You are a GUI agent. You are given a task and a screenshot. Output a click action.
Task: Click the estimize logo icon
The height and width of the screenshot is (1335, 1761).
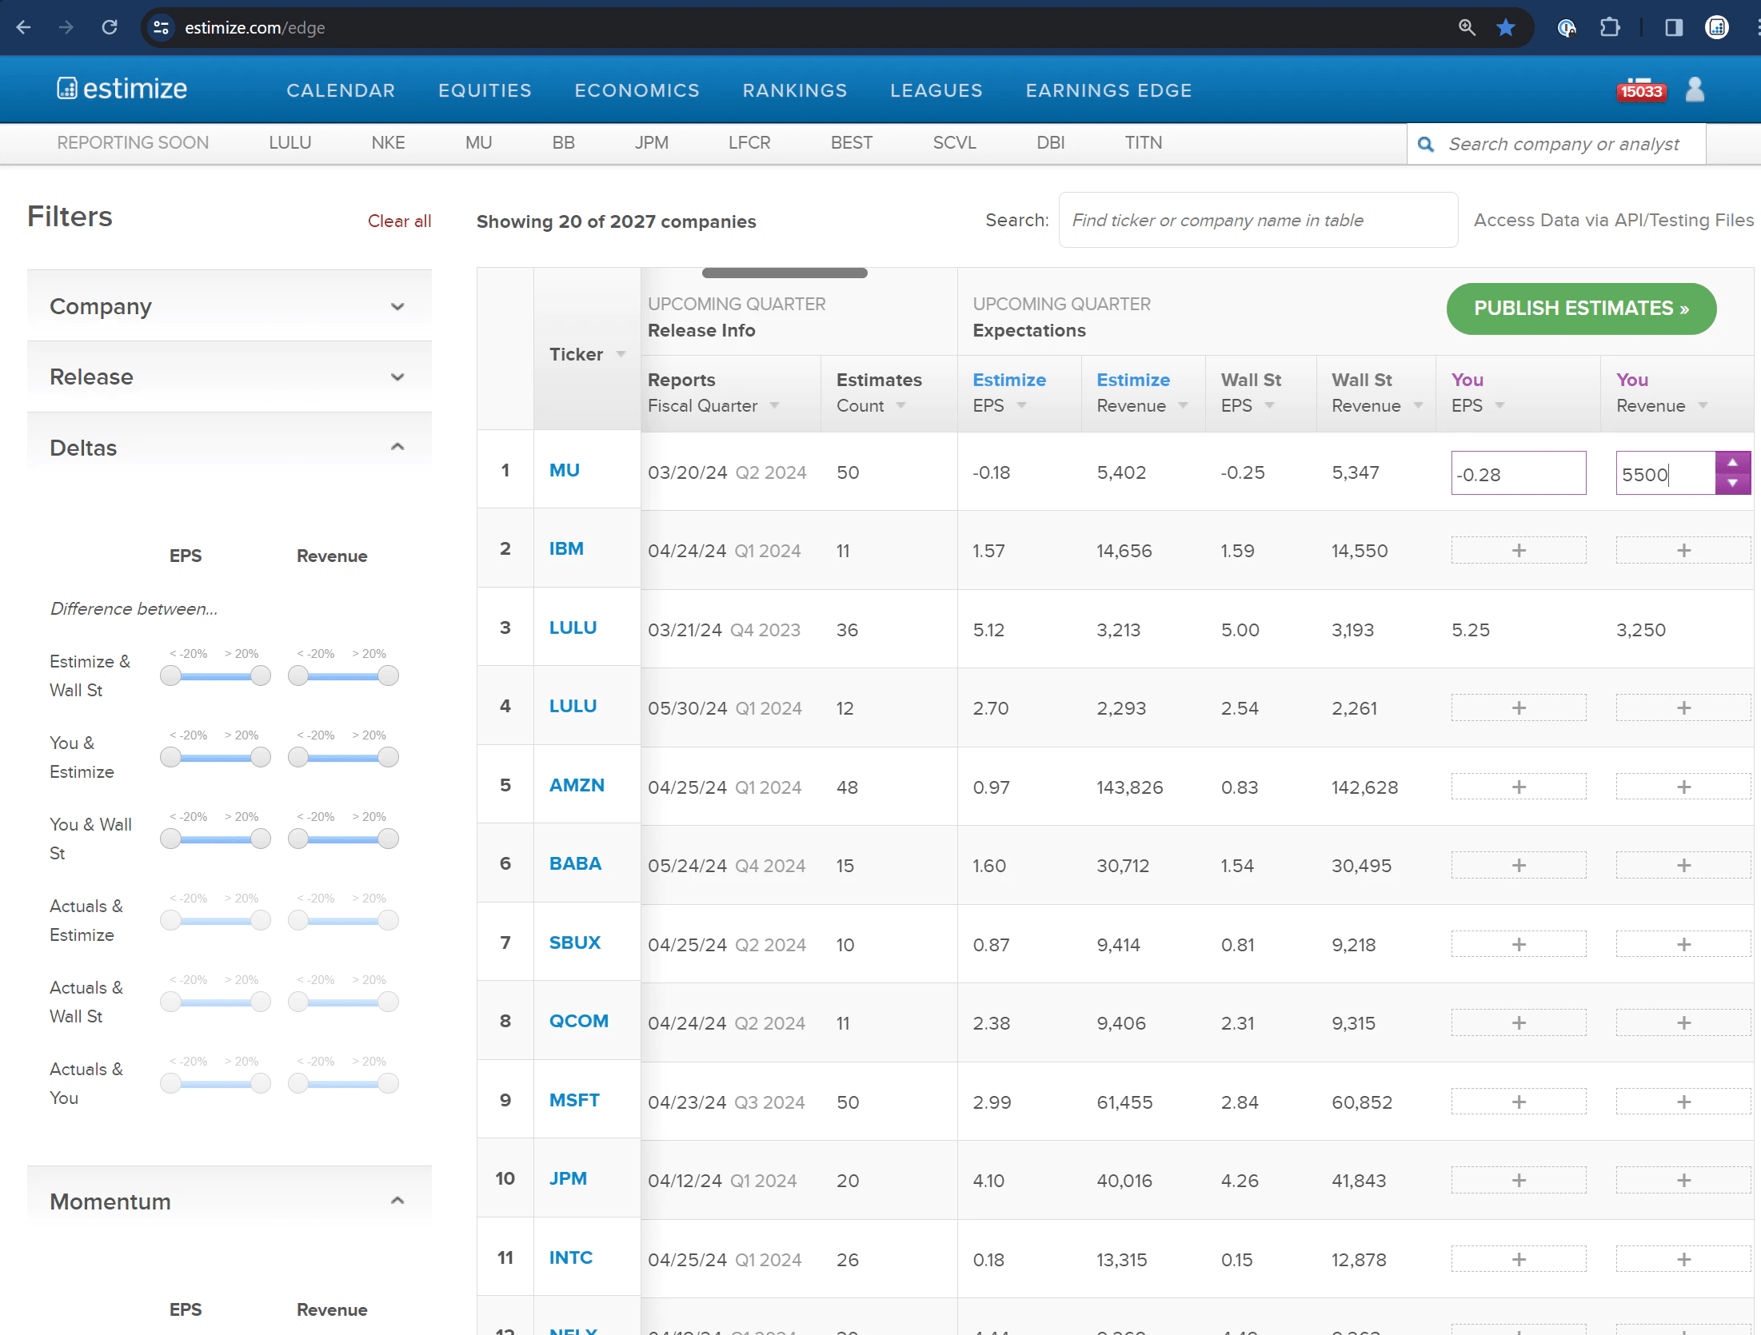(67, 89)
